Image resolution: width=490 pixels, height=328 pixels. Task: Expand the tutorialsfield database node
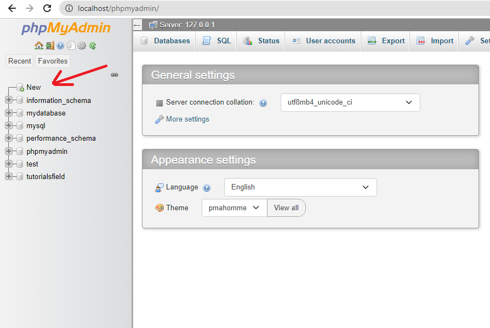[x=9, y=176]
